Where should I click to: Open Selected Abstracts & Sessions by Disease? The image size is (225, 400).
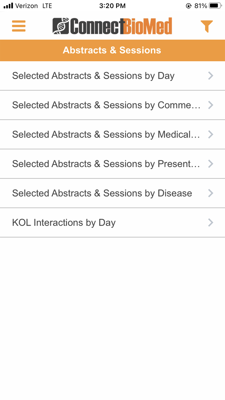click(102, 193)
